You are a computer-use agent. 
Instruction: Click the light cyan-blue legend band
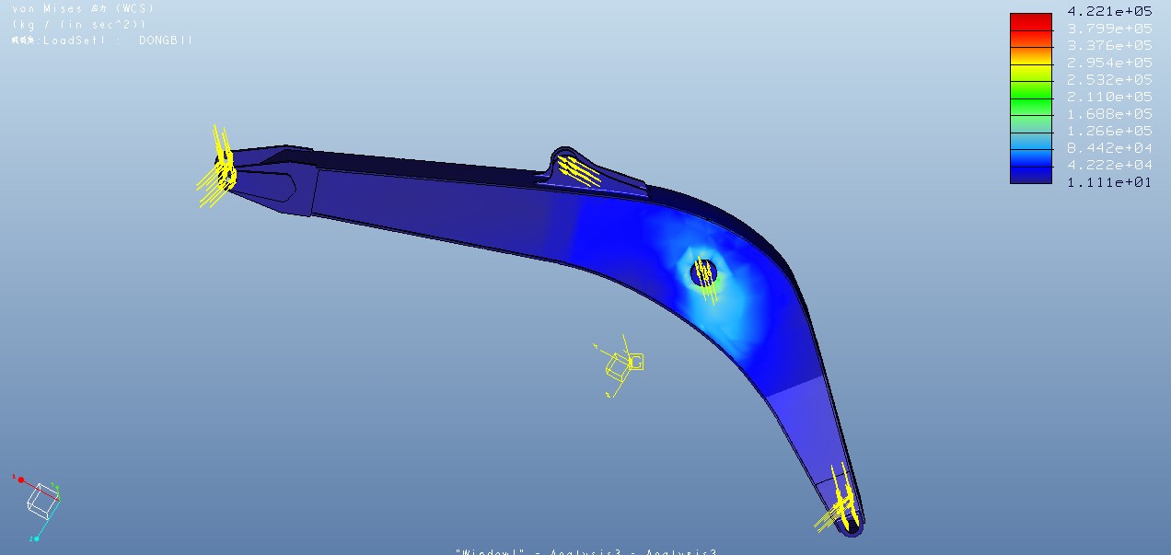point(1031,142)
